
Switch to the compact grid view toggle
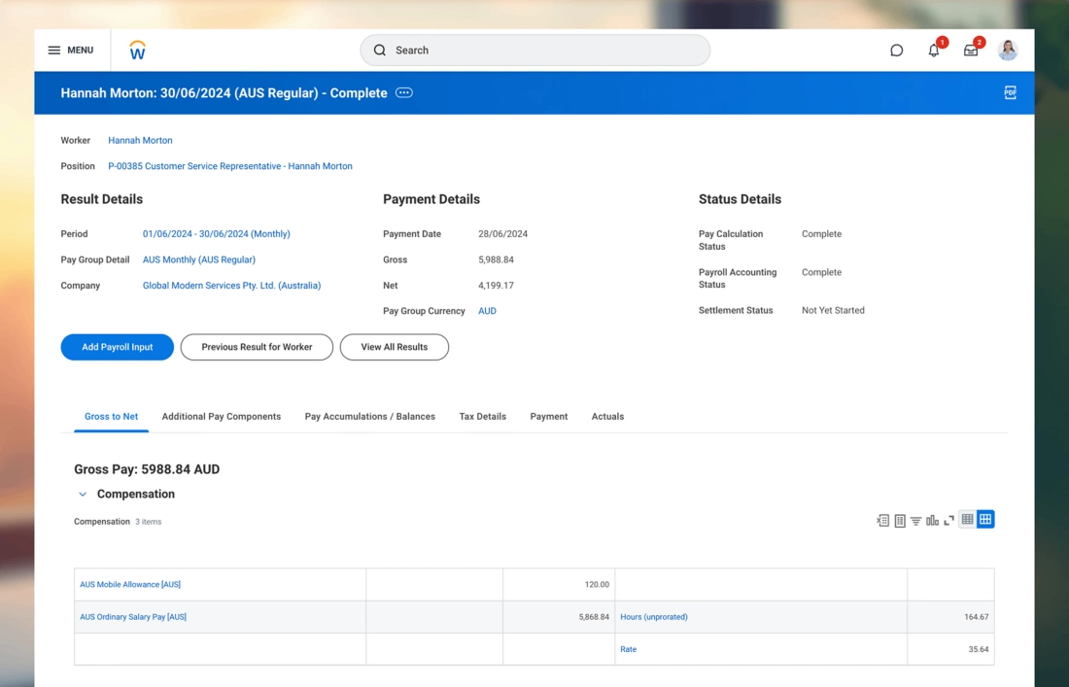[967, 520]
